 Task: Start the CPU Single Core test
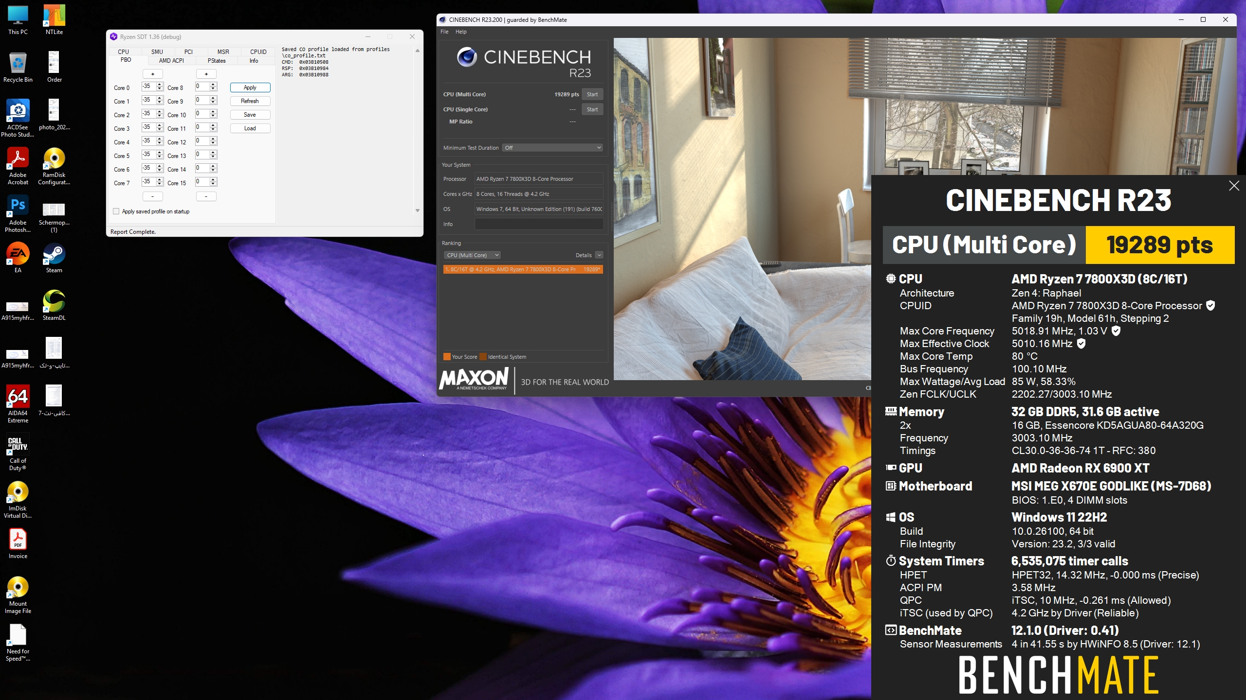tap(592, 109)
